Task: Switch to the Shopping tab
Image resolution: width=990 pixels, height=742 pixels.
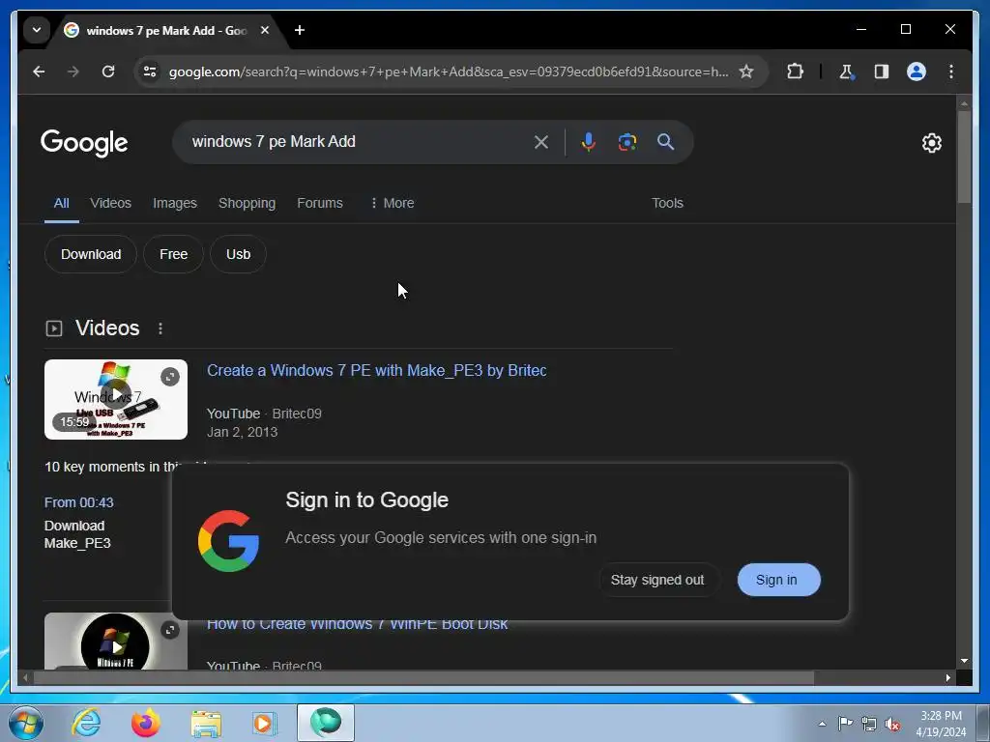Action: pos(247,203)
